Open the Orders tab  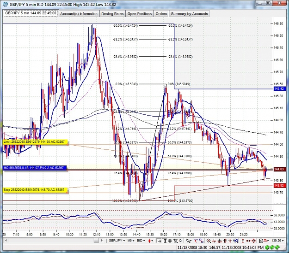point(161,14)
